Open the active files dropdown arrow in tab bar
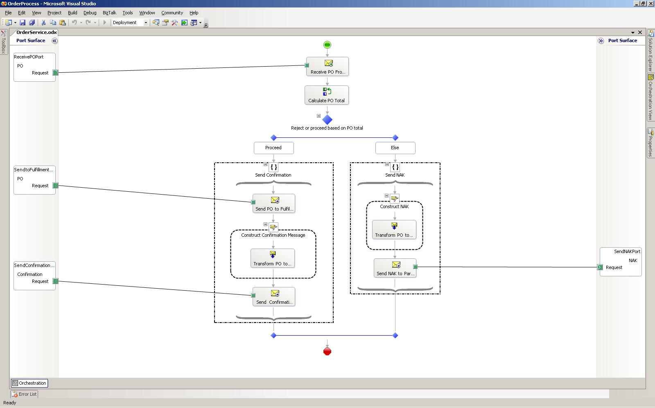 [x=633, y=32]
